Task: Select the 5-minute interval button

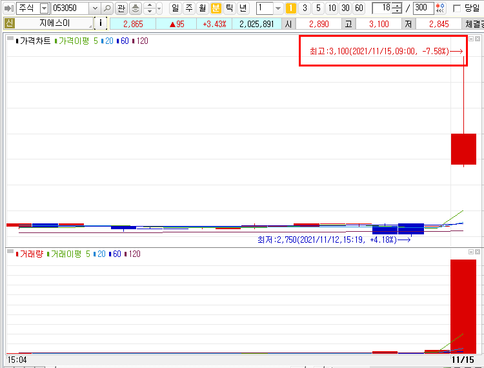Action: (318, 8)
